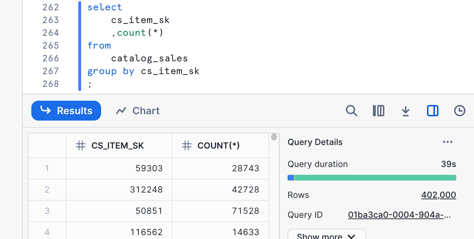Open the 402,000 rows link
Image resolution: width=474 pixels, height=239 pixels.
click(x=438, y=195)
